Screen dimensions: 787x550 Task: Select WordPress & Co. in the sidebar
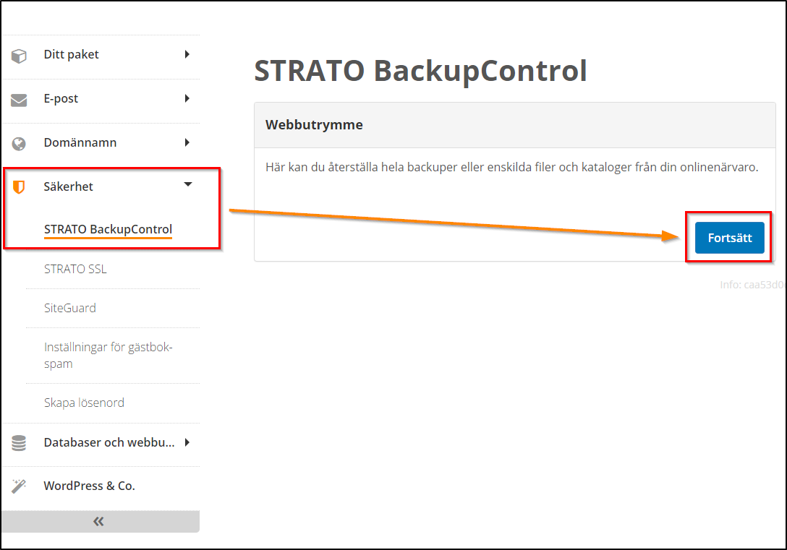tap(89, 485)
